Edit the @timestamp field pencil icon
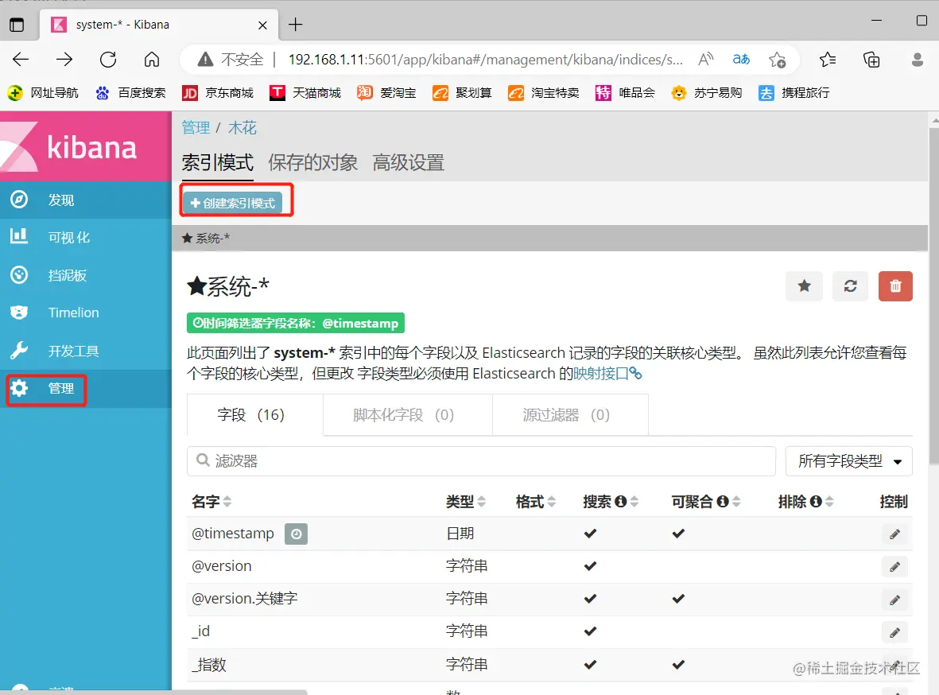The width and height of the screenshot is (939, 695). point(894,534)
